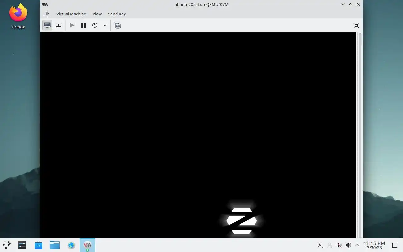Click the VM console vertical scrollbar
Image resolution: width=403 pixels, height=252 pixels.
[x=360, y=135]
